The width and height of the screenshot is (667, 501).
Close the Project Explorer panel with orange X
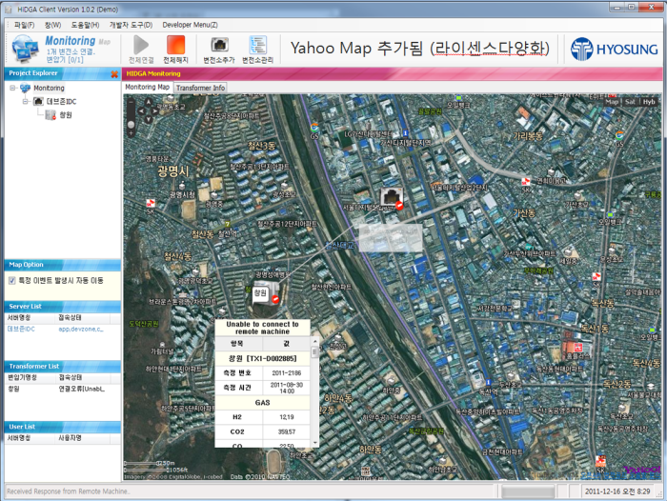(x=114, y=74)
